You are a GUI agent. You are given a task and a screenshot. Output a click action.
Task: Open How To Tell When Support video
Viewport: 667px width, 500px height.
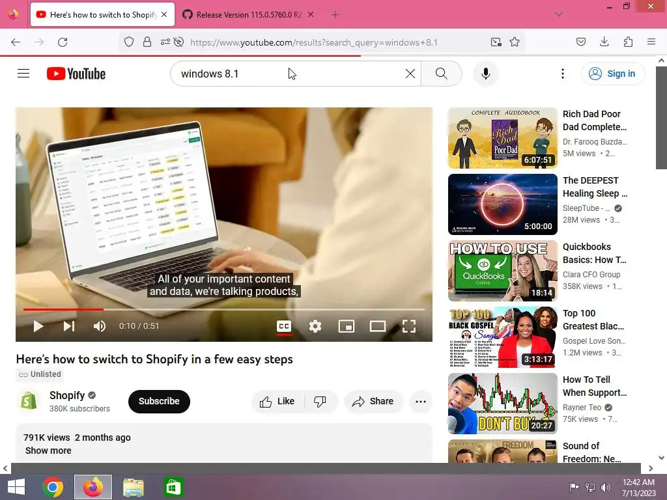click(x=502, y=403)
